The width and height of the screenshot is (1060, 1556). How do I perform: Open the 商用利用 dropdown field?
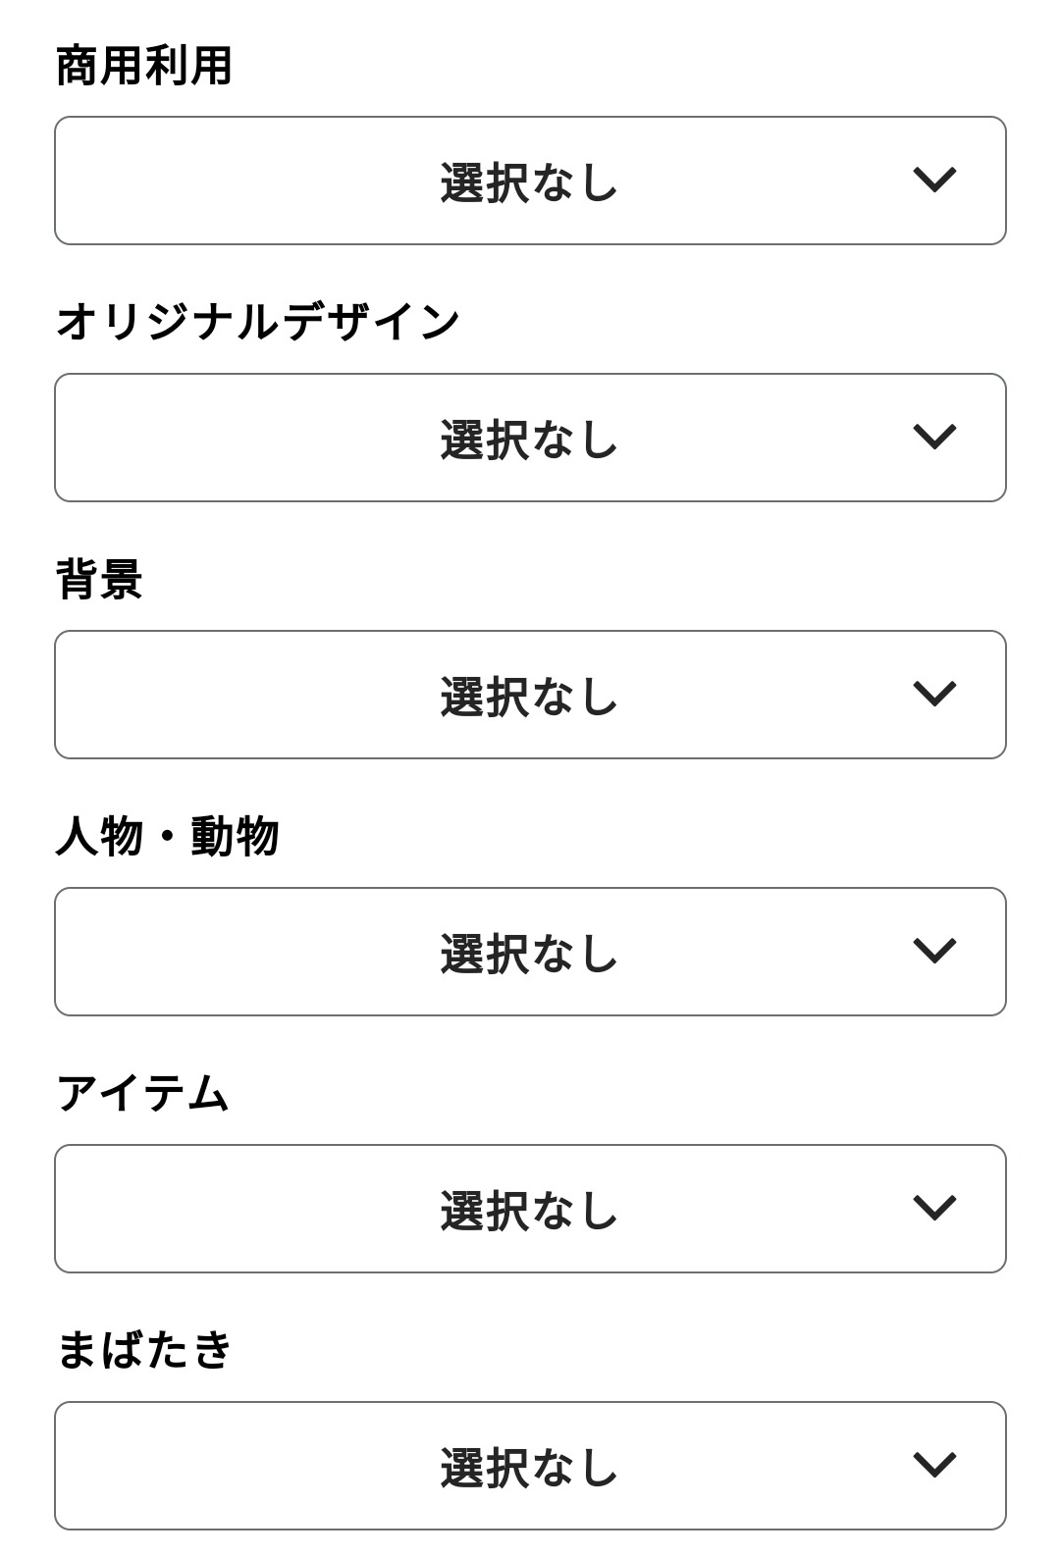click(294, 181)
